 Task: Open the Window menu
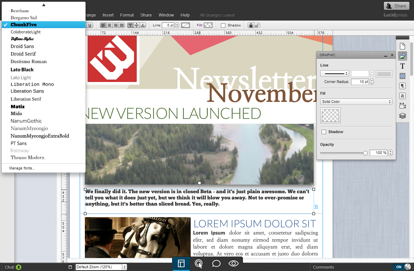(166, 15)
